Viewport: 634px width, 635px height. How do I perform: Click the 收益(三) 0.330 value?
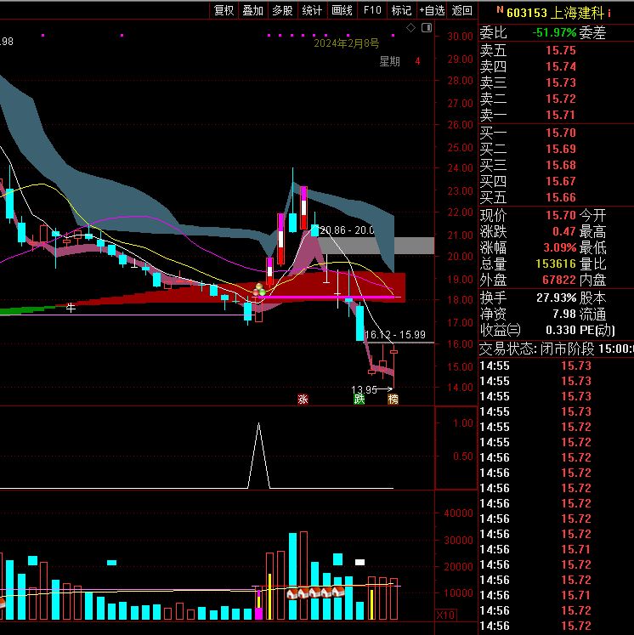561,330
